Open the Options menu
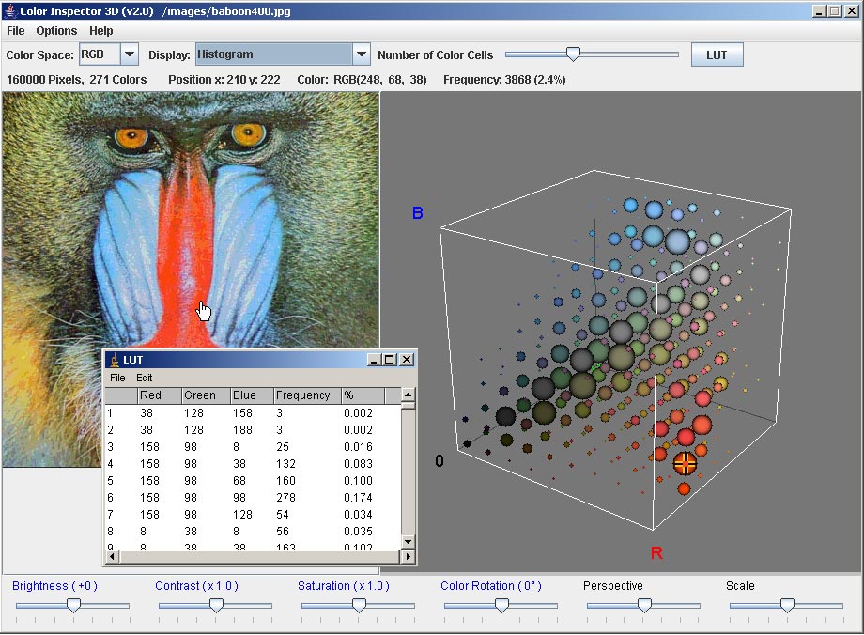864x635 pixels. click(56, 31)
